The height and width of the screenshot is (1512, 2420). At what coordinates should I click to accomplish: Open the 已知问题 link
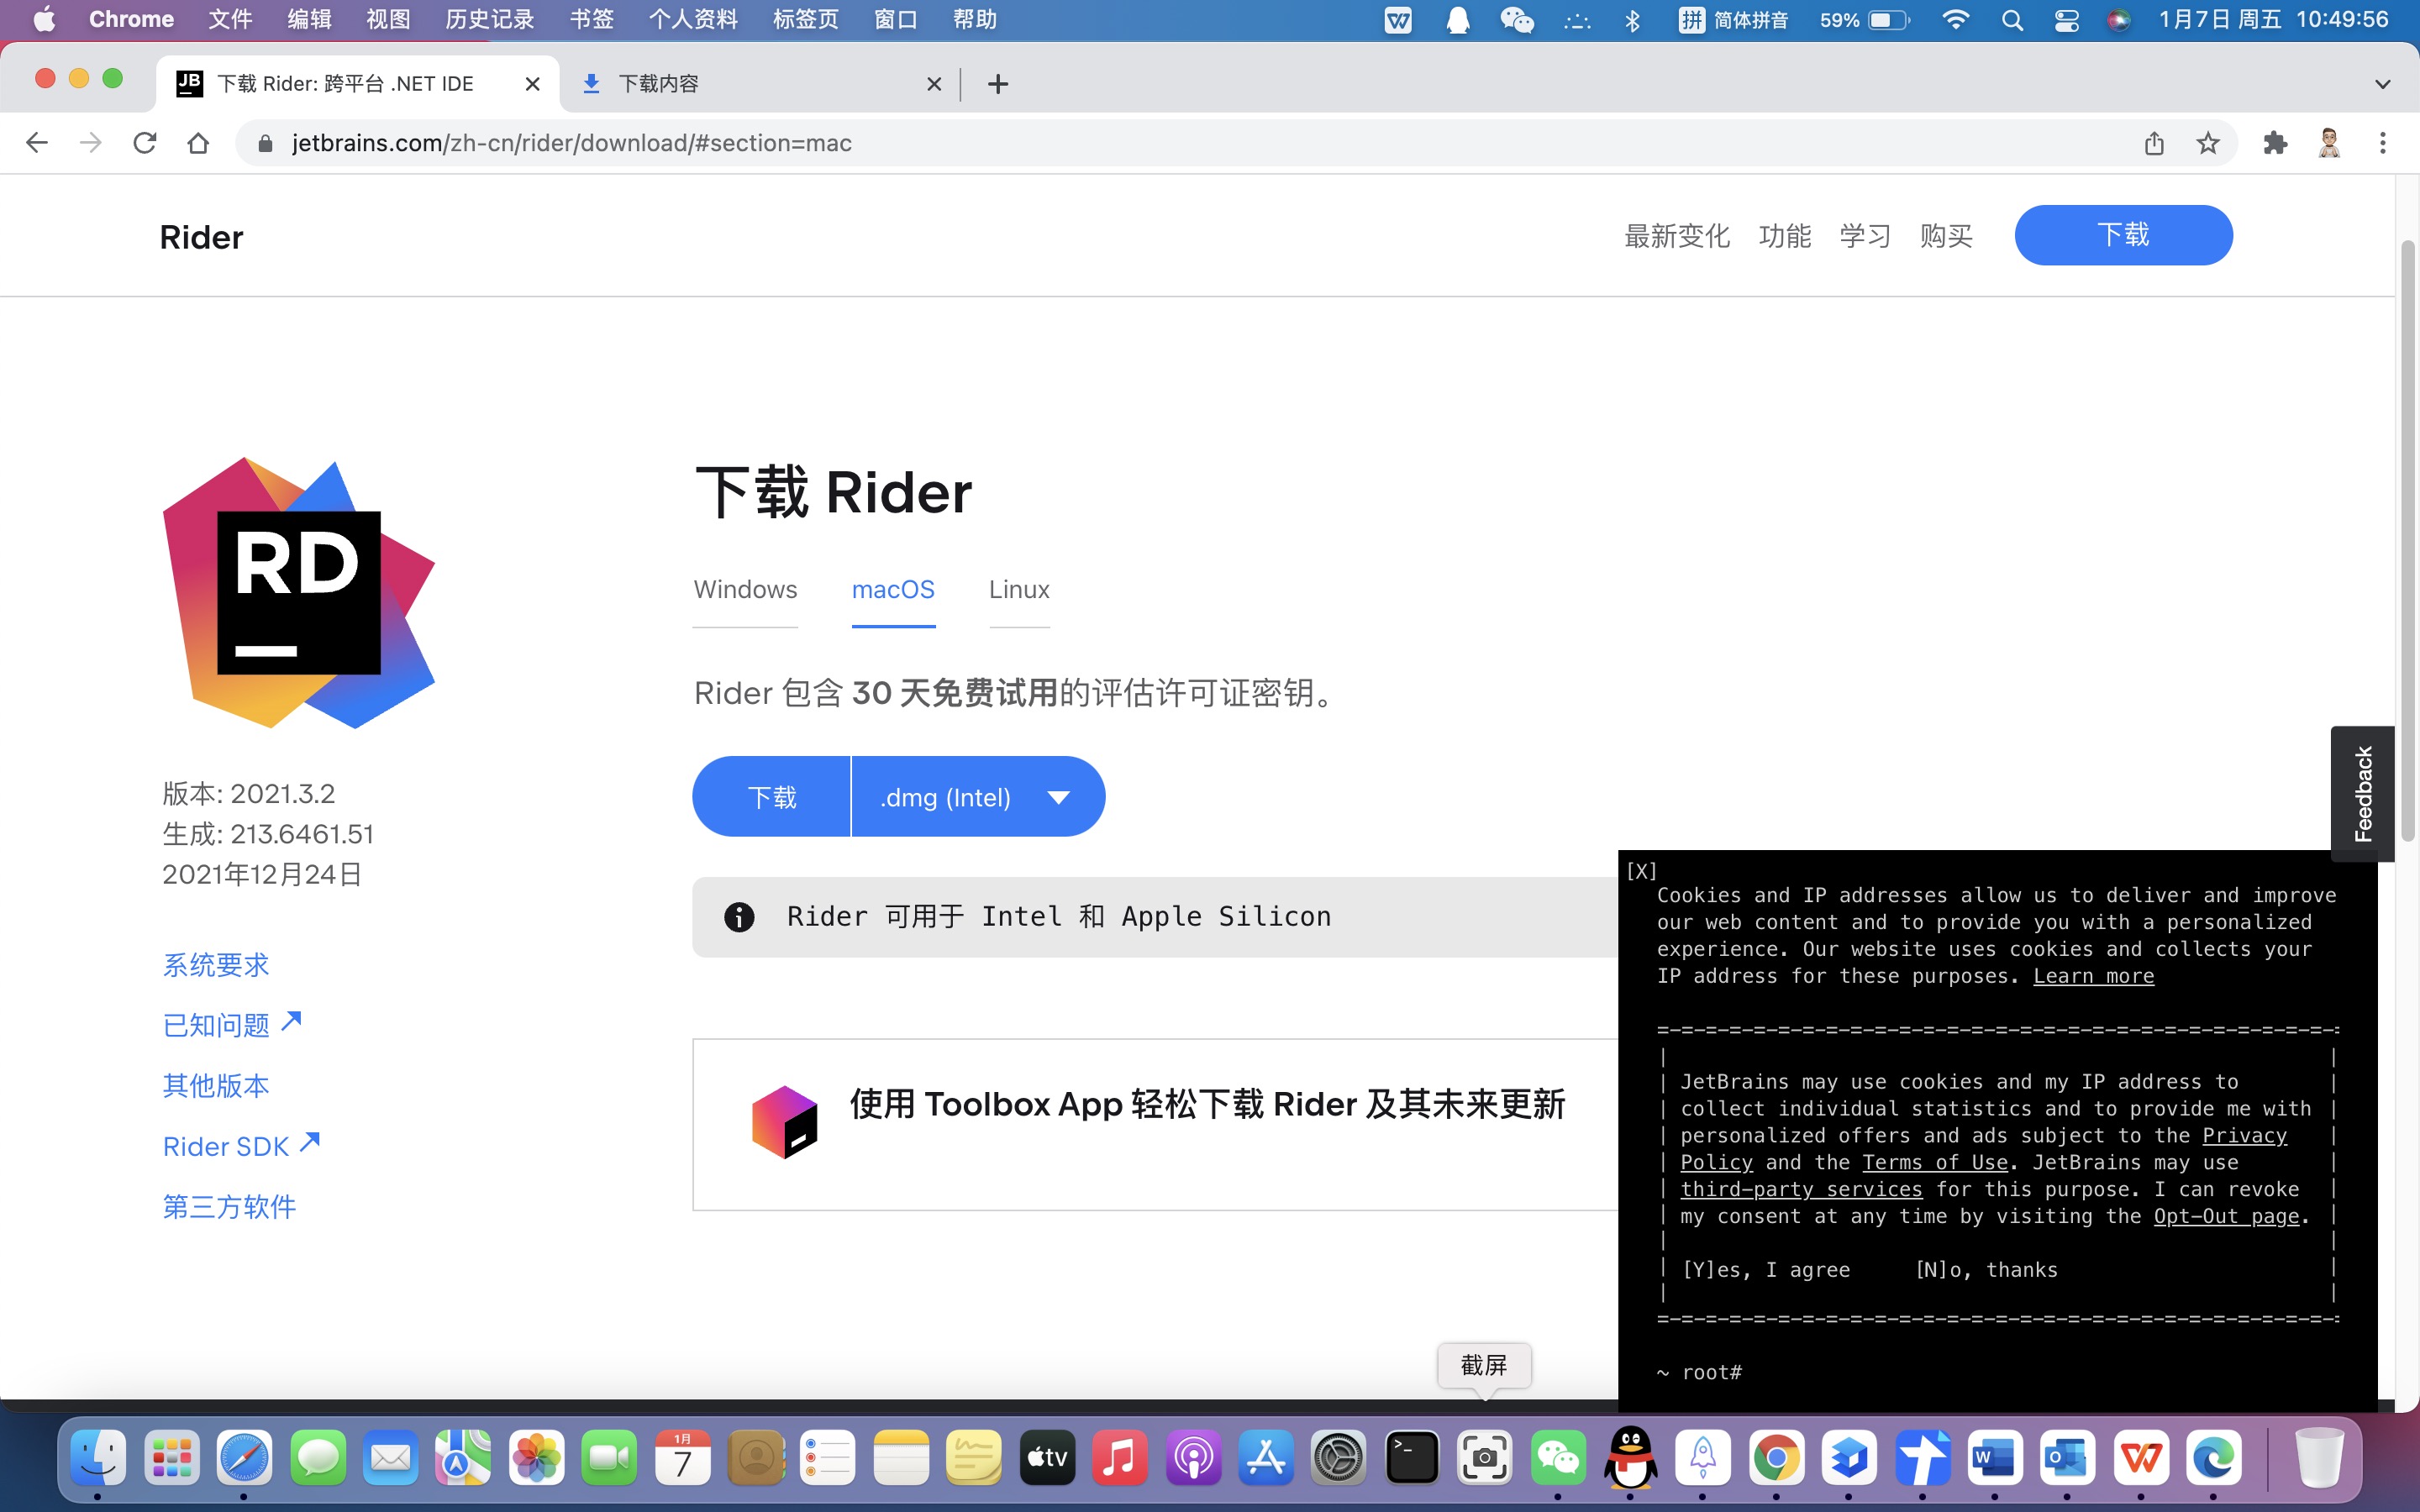click(232, 1025)
